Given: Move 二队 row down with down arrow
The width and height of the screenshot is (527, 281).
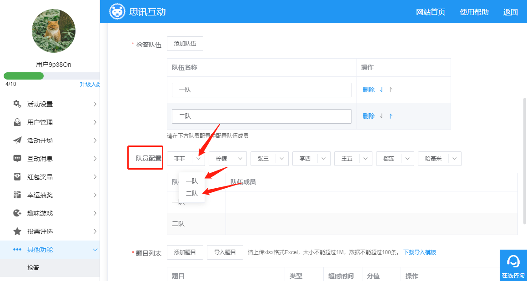Looking at the screenshot, I should [x=381, y=116].
